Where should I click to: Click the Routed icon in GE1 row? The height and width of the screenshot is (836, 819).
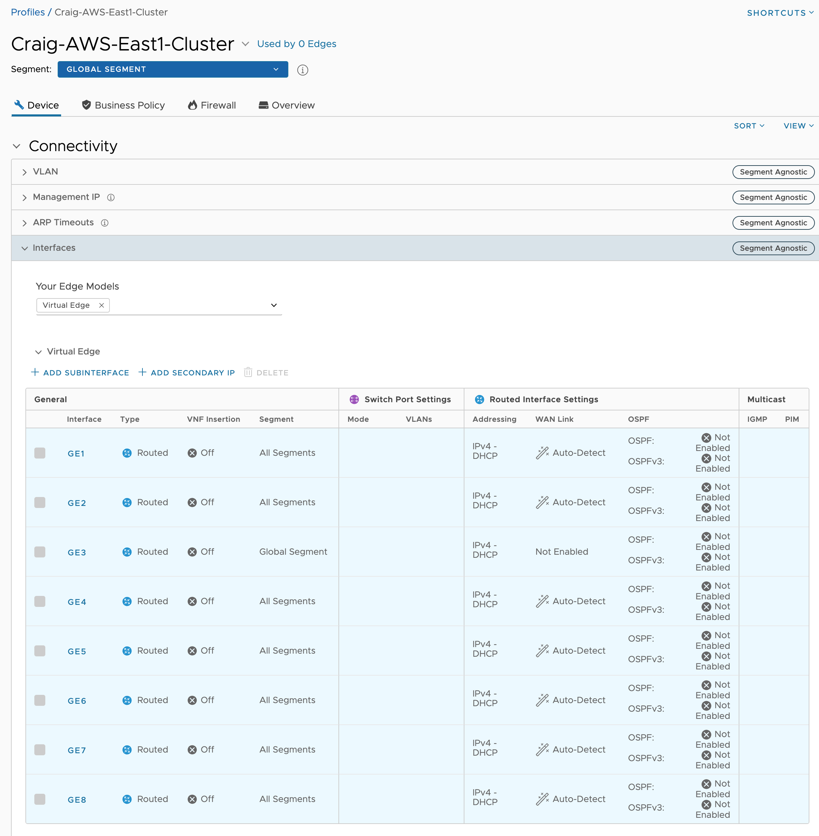(127, 453)
